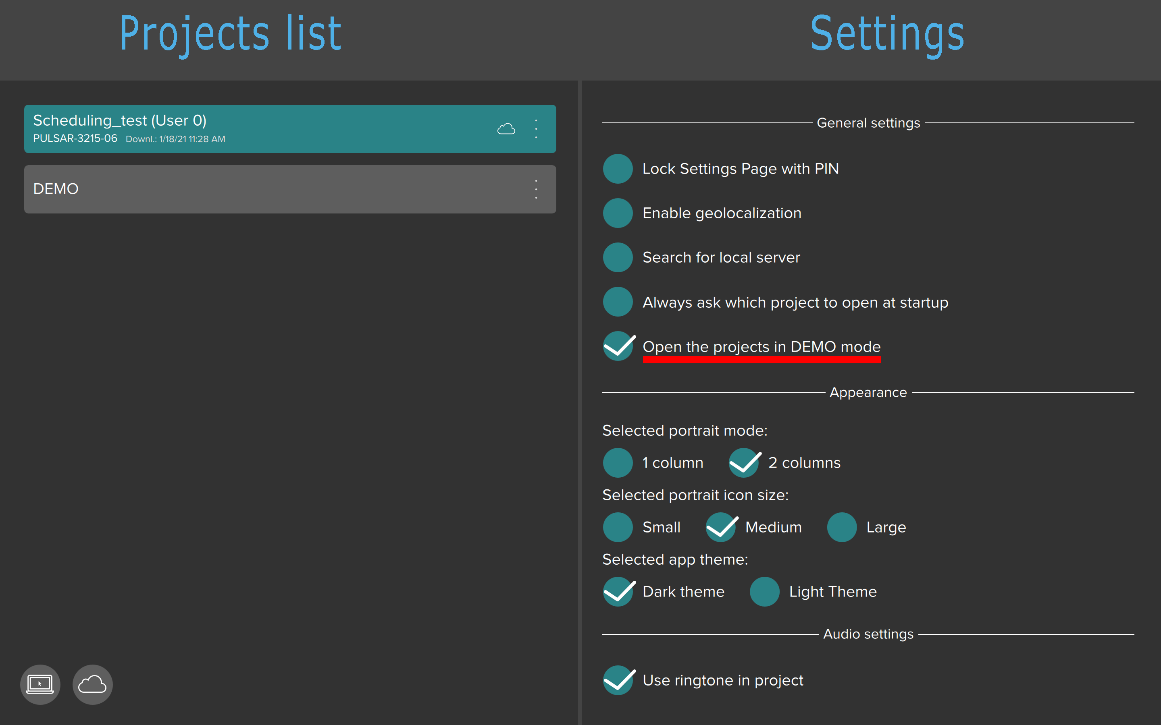The height and width of the screenshot is (725, 1161).
Task: Choose Medium portrait icon size
Action: coord(721,527)
